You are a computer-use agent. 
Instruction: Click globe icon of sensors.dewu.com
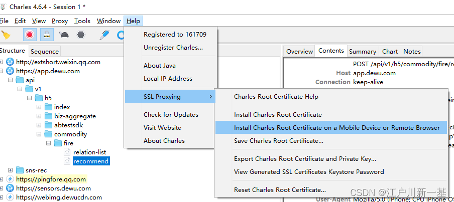click(10, 188)
